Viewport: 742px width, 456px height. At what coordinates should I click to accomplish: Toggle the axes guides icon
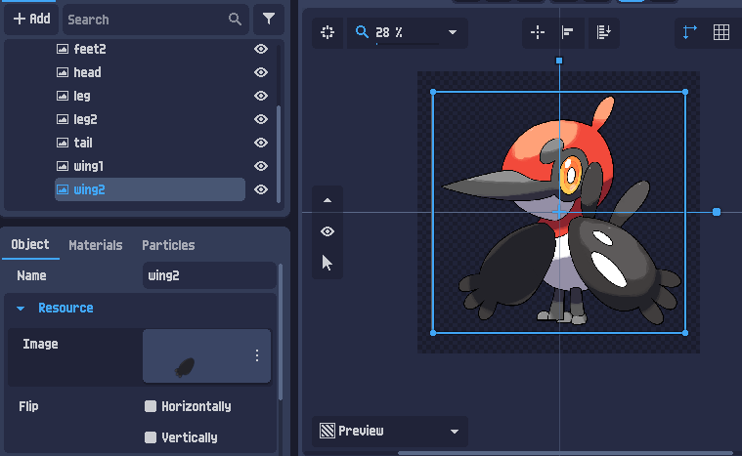click(x=690, y=32)
